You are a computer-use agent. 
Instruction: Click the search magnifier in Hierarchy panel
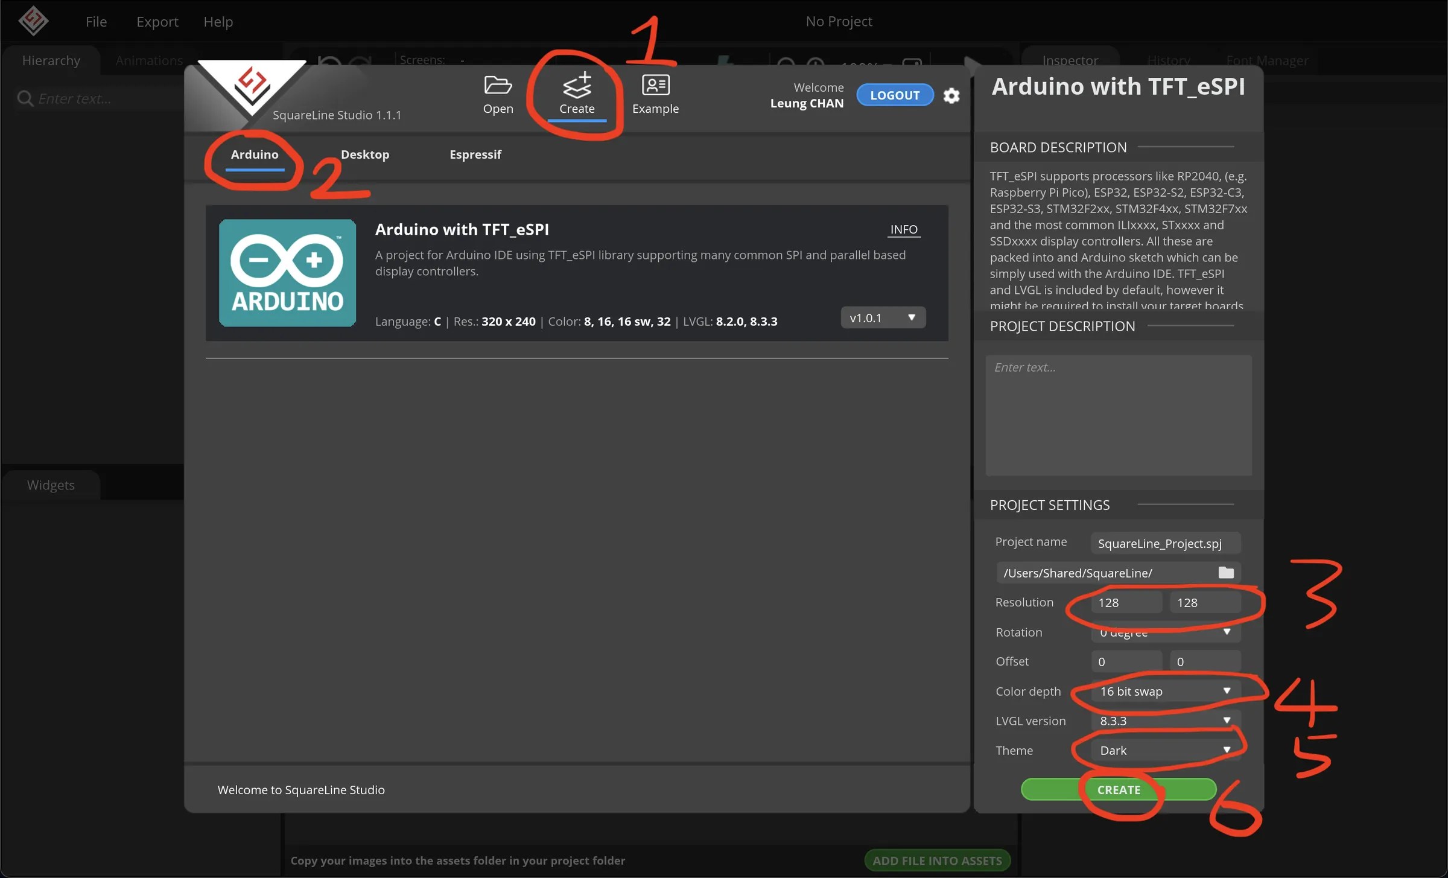(x=25, y=98)
